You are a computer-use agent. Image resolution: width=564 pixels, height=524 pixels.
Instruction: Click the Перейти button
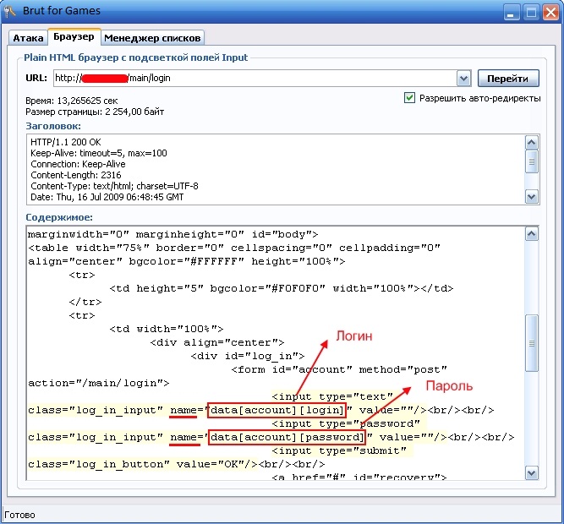tap(508, 79)
